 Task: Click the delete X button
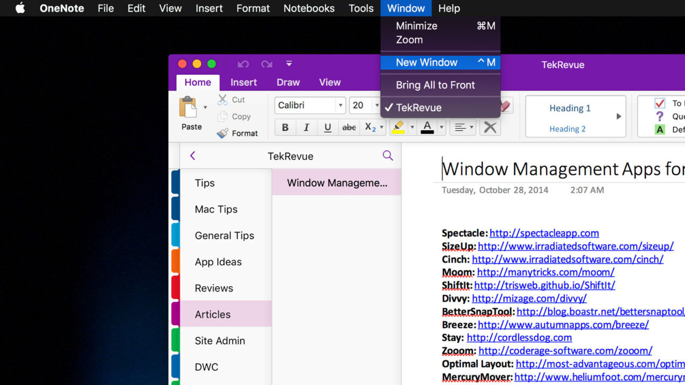point(490,127)
